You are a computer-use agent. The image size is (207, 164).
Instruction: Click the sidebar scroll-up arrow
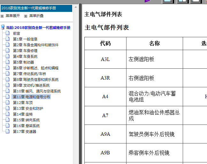(76, 7)
